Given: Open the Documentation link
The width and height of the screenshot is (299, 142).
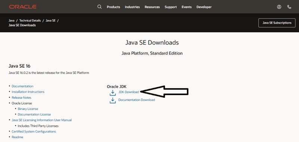Looking at the screenshot, I should pyautogui.click(x=22, y=86).
